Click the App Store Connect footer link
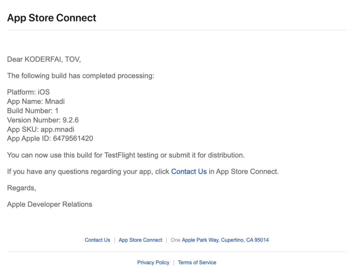353x272 pixels. pos(140,240)
